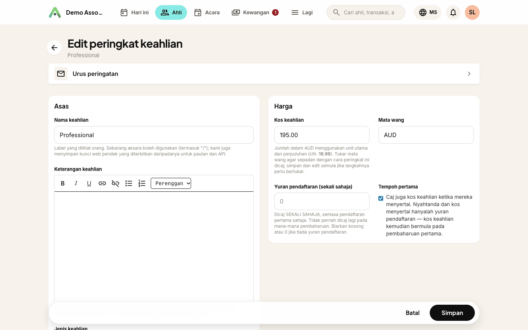Open the Perenggan paragraph style dropdown
The height and width of the screenshot is (330, 528).
click(x=171, y=183)
